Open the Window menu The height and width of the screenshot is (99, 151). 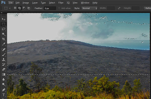tap(85, 3)
